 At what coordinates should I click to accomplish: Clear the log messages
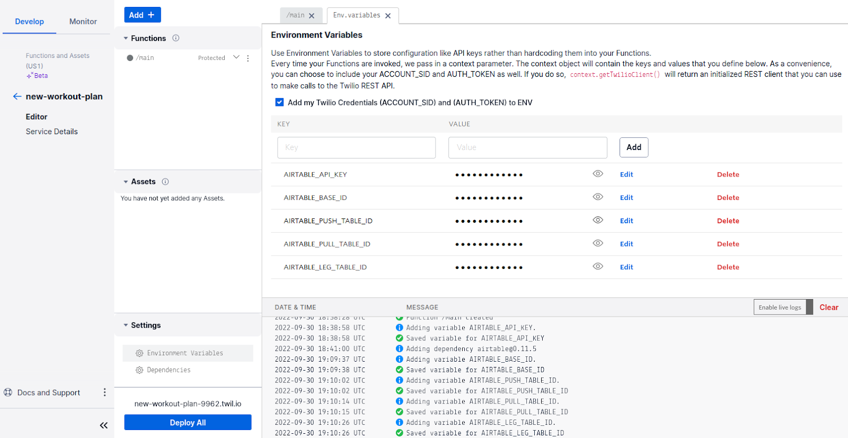pyautogui.click(x=829, y=308)
